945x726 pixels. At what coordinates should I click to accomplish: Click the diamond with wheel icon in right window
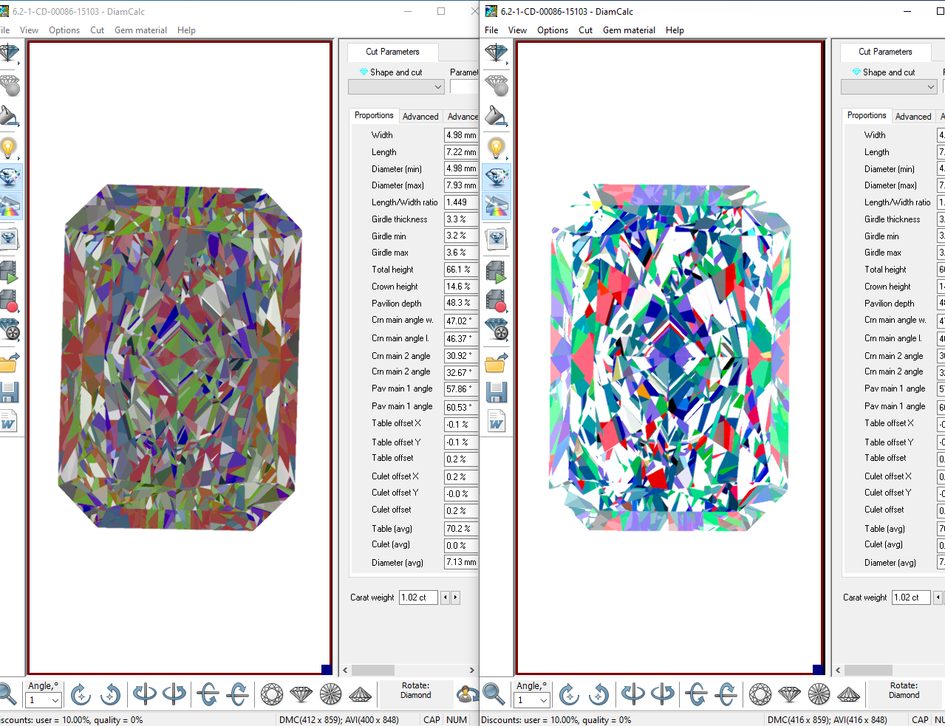click(496, 329)
